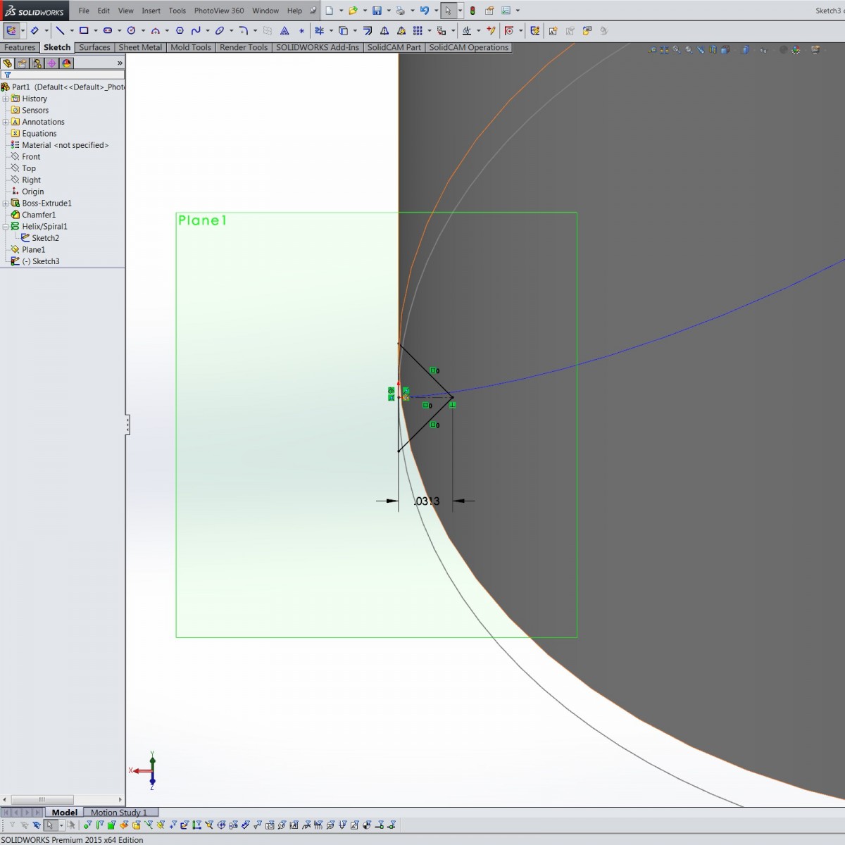The image size is (845, 845).
Task: Select the Point sketch tool
Action: pyautogui.click(x=301, y=30)
